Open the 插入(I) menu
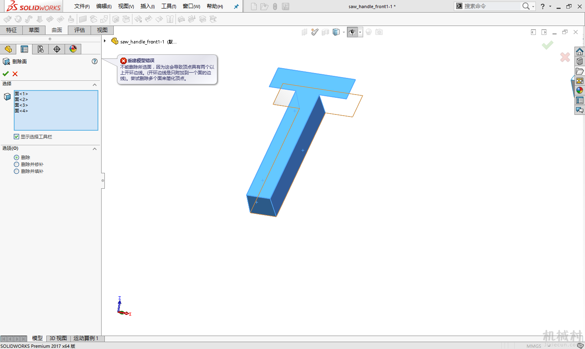 (x=147, y=6)
